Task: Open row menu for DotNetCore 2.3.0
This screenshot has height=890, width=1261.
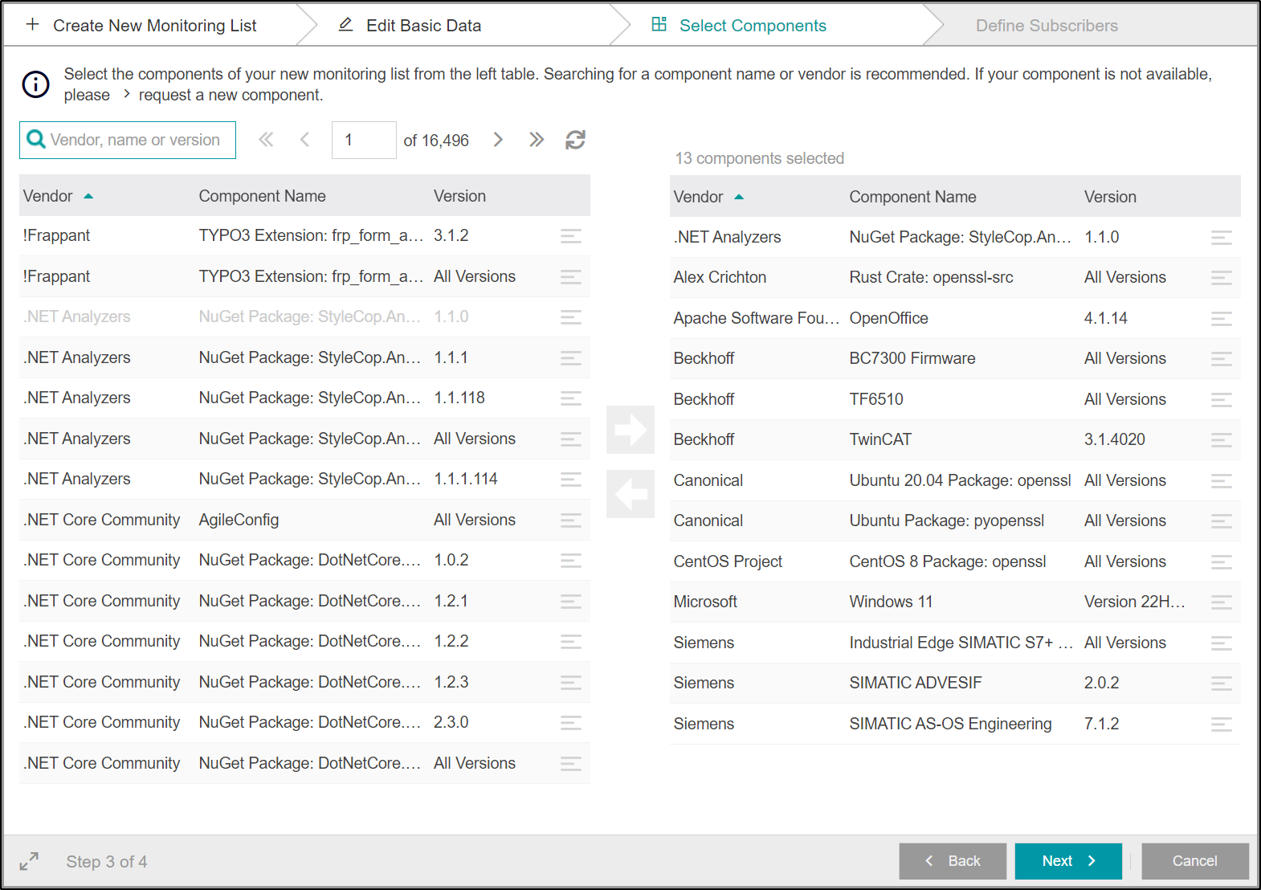Action: (571, 723)
